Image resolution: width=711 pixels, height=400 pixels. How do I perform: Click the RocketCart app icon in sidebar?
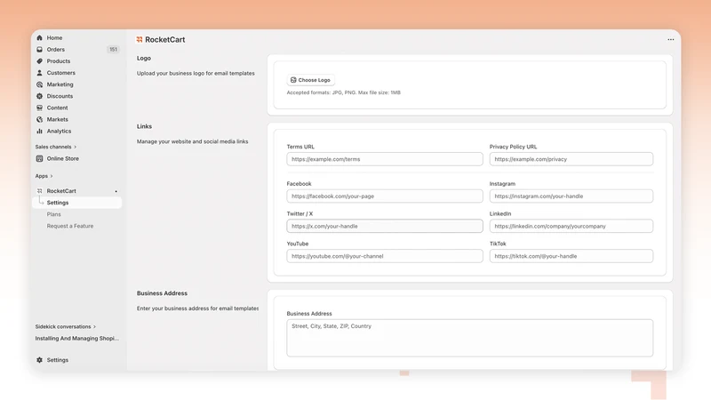39,191
